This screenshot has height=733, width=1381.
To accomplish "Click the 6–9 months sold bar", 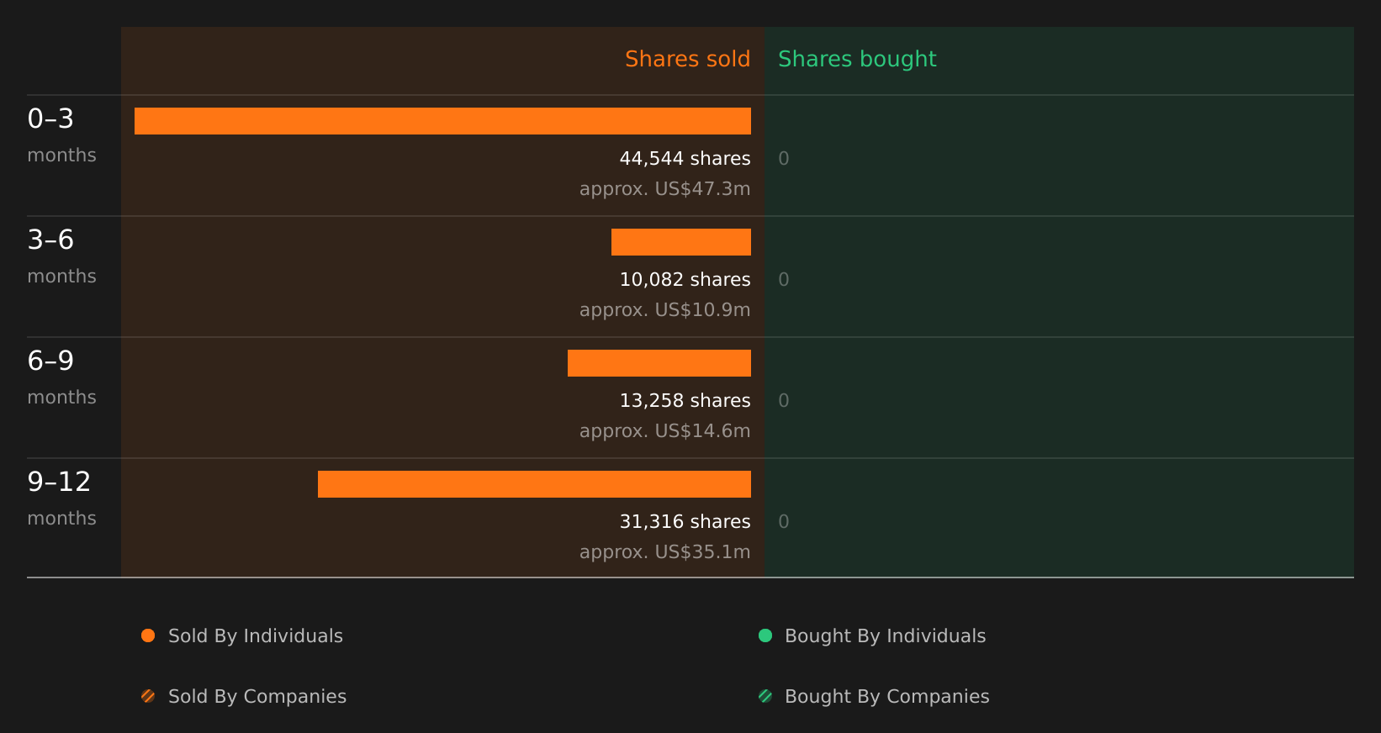I will 659,363.
